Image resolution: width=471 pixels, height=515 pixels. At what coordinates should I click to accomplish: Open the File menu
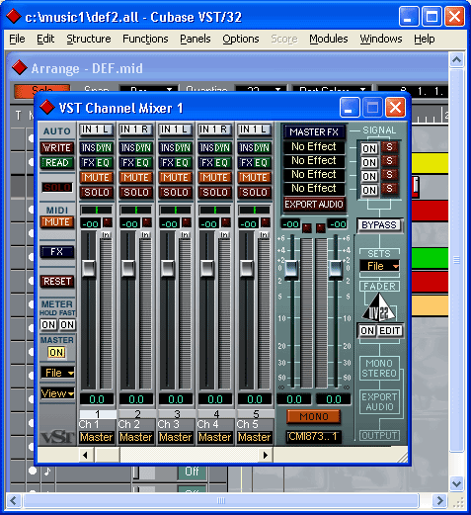point(17,39)
